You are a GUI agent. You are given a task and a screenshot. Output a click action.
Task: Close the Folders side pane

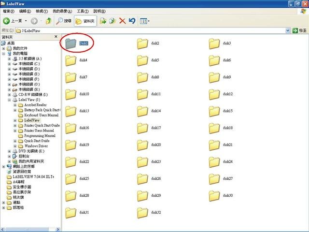point(56,37)
